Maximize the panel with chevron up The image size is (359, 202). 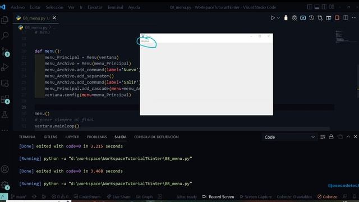(x=348, y=137)
